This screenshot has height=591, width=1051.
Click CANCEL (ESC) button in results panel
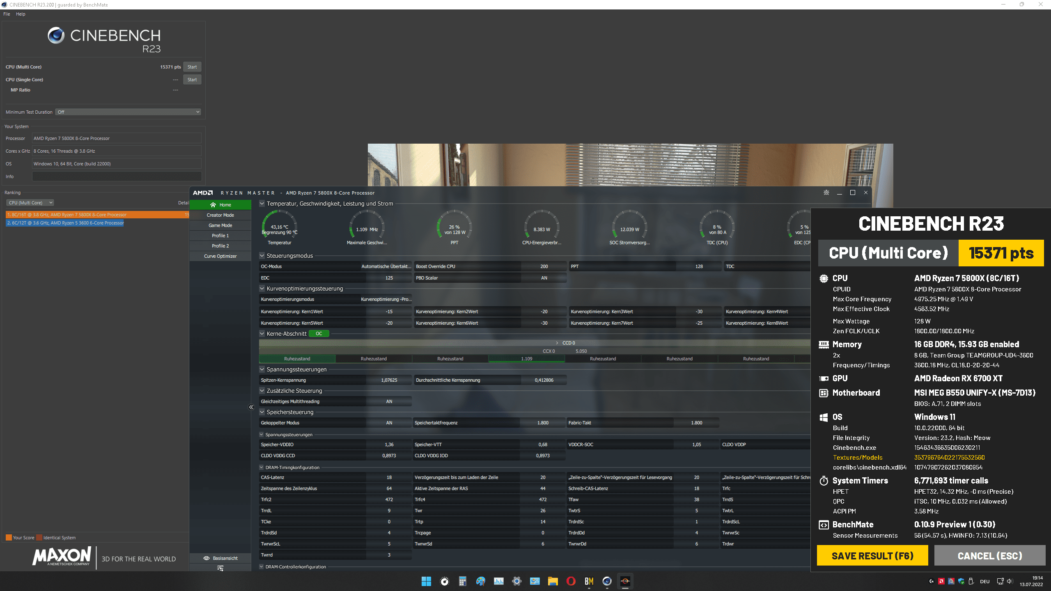point(989,555)
